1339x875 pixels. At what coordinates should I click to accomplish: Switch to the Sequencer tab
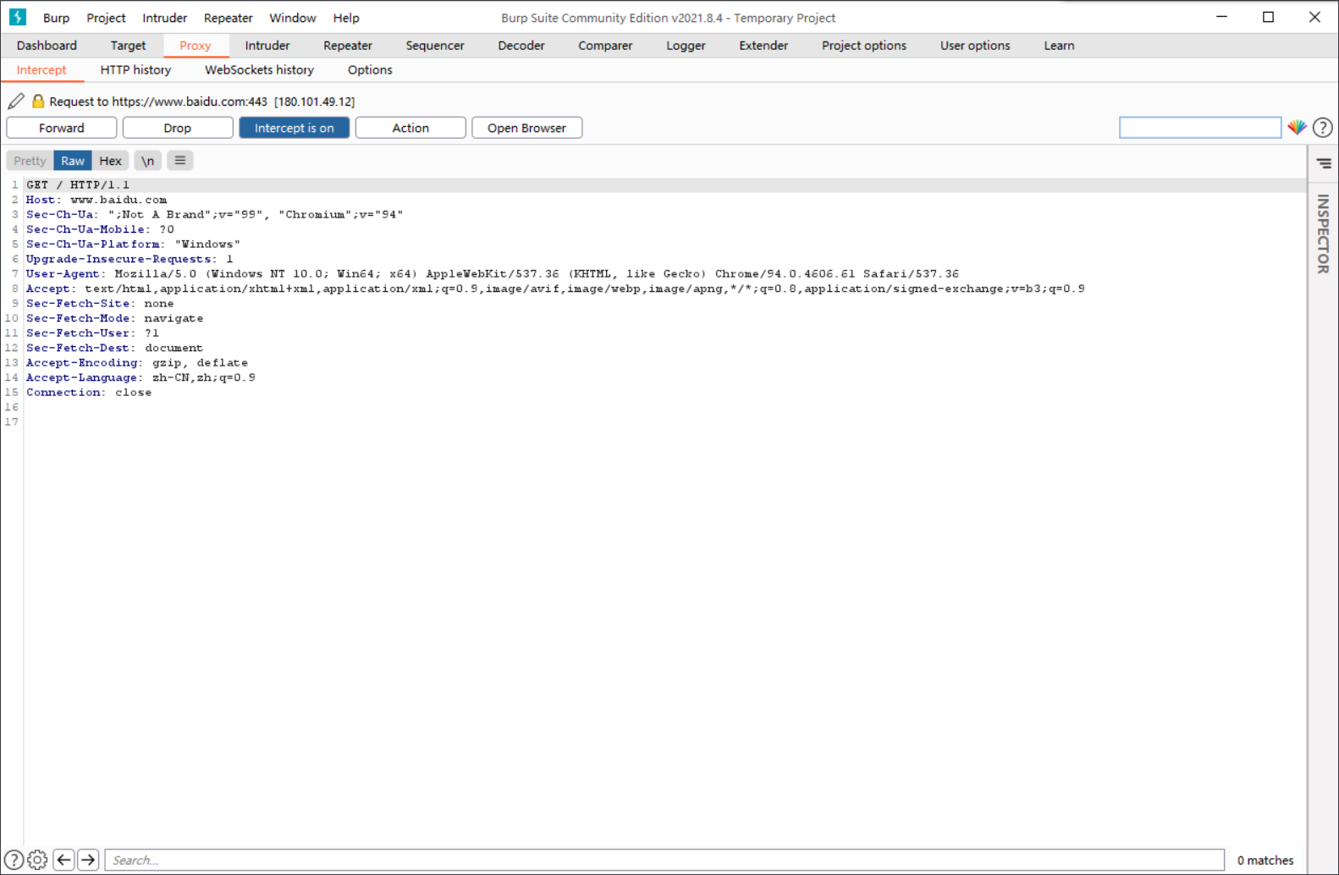435,46
